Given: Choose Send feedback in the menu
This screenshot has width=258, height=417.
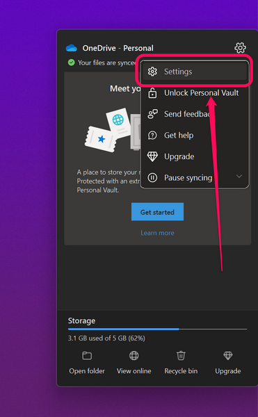Looking at the screenshot, I should coord(195,114).
